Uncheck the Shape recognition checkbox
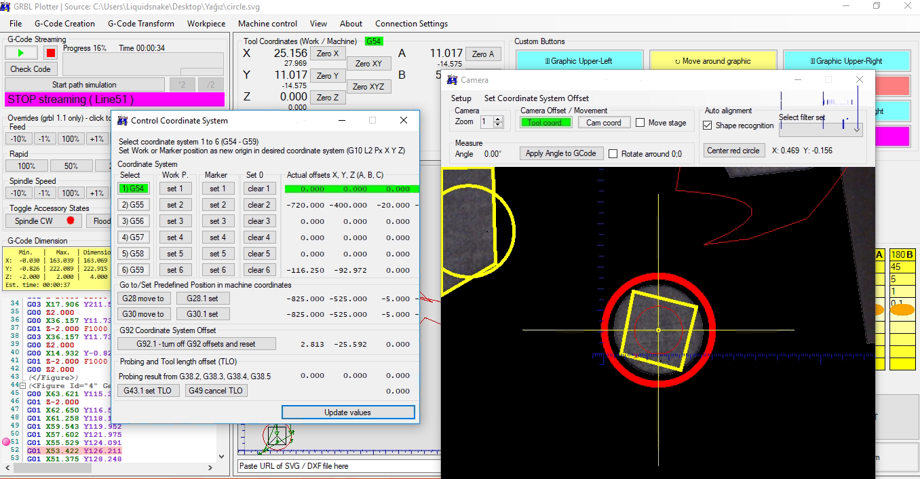The height and width of the screenshot is (479, 920). coord(708,126)
